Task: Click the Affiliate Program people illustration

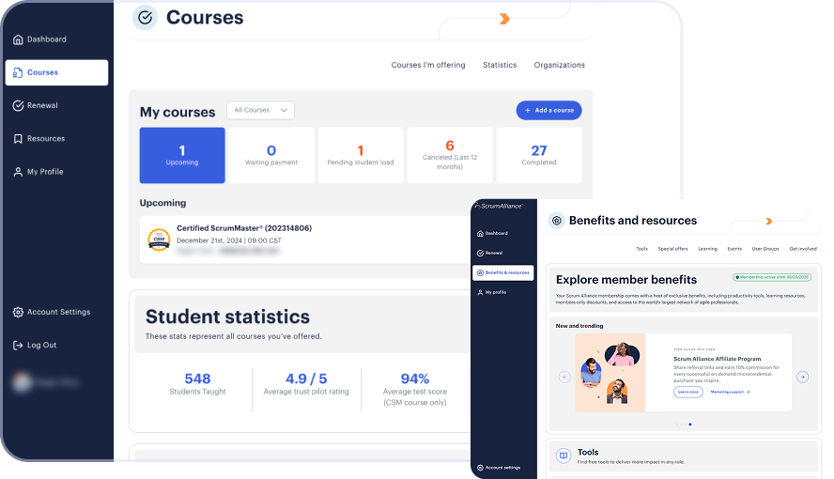Action: click(610, 373)
